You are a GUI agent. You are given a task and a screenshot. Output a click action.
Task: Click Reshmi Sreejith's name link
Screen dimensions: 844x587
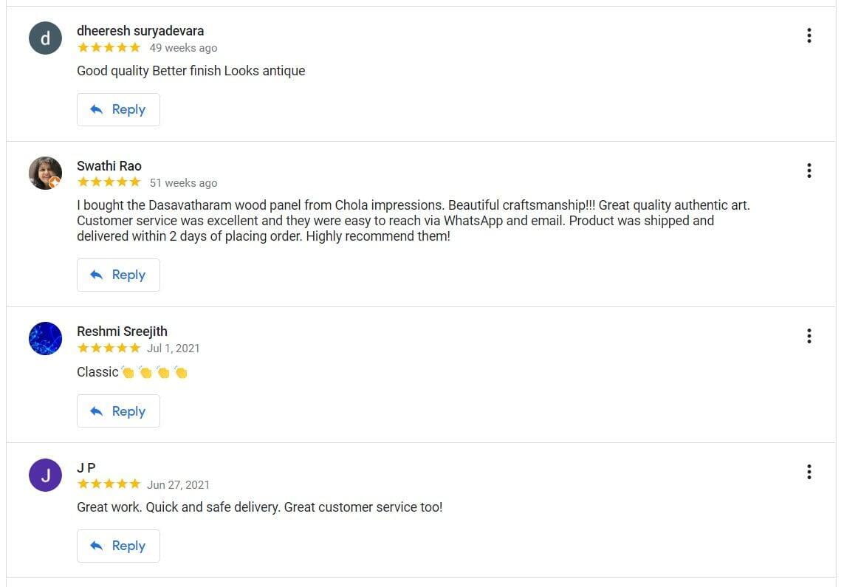click(122, 332)
